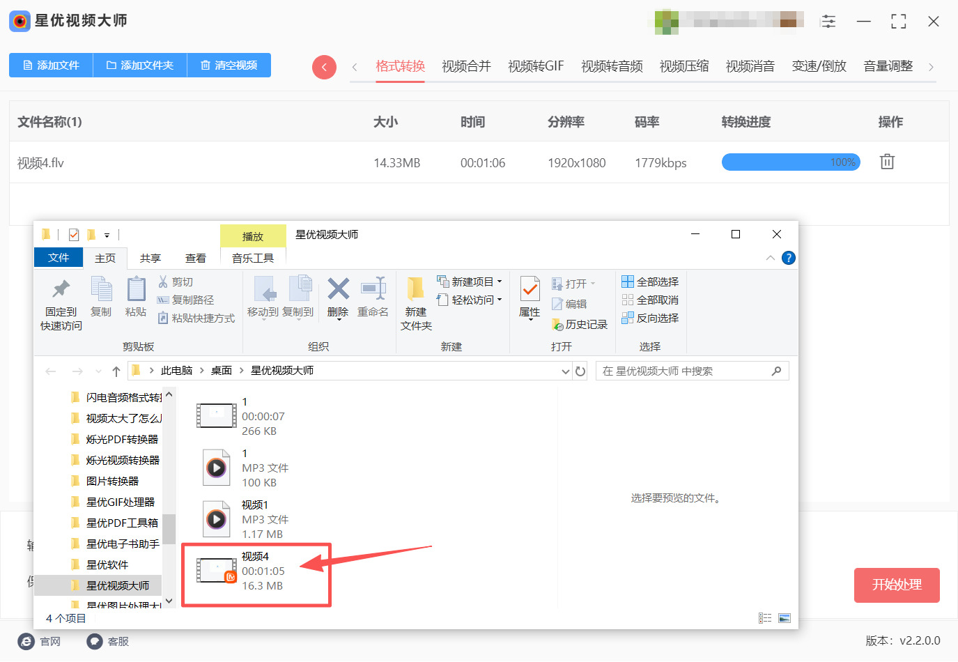Click the 100% conversion progress bar

click(x=791, y=162)
